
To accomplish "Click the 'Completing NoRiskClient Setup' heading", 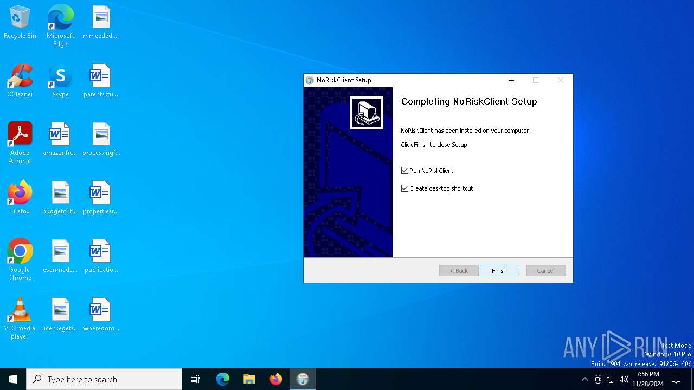I will pyautogui.click(x=469, y=101).
